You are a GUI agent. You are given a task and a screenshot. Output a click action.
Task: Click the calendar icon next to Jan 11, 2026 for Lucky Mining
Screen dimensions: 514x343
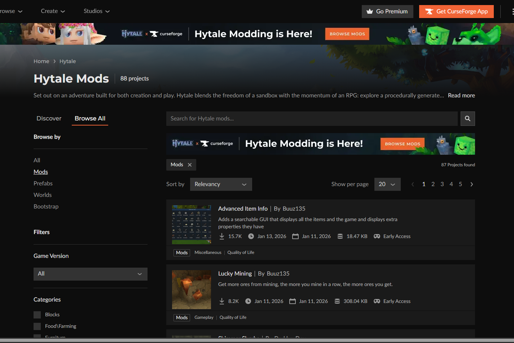(292, 301)
